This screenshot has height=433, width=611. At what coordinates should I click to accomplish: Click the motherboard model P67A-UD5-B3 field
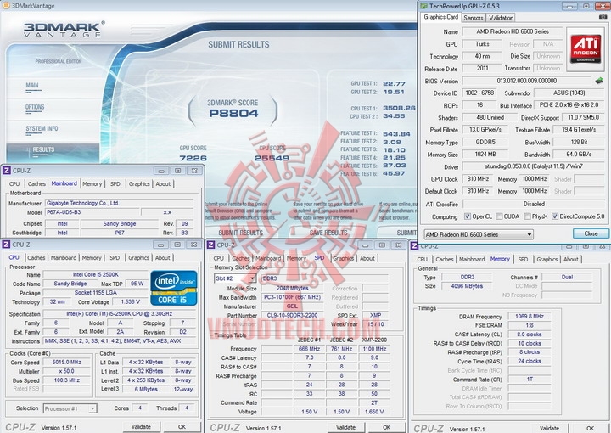coord(92,212)
